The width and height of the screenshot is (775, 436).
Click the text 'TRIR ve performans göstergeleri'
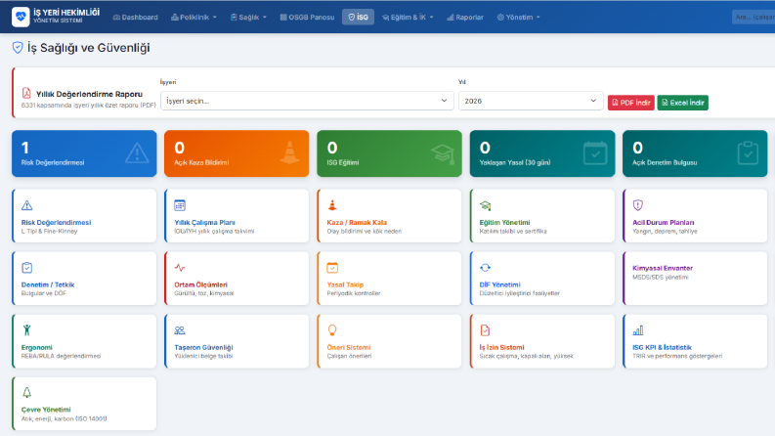677,356
